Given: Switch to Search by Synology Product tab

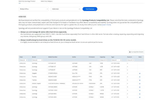Looking at the screenshot, I should tap(27, 1).
